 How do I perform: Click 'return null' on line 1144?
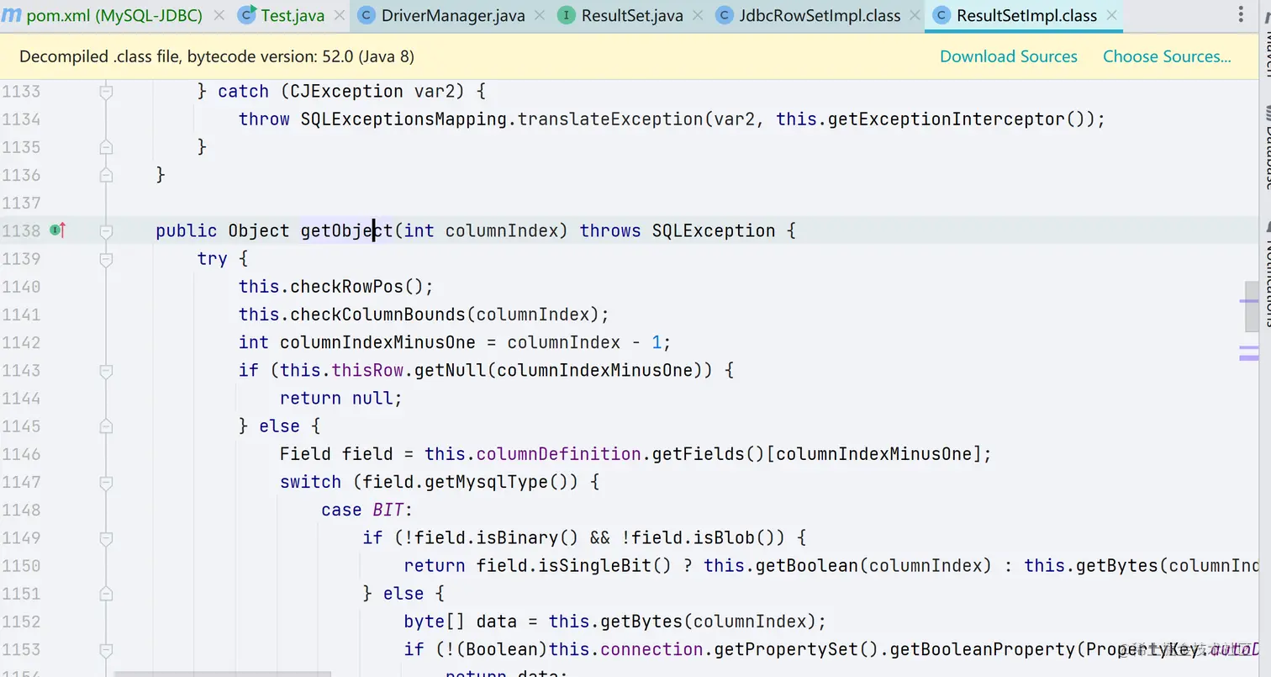(336, 397)
